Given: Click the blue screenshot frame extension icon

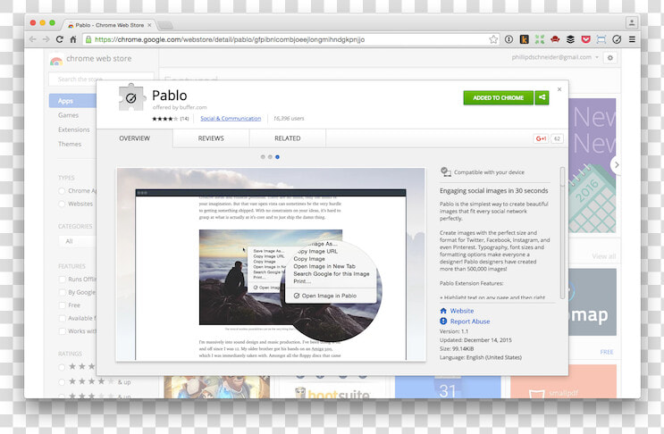Looking at the screenshot, I should pyautogui.click(x=601, y=39).
